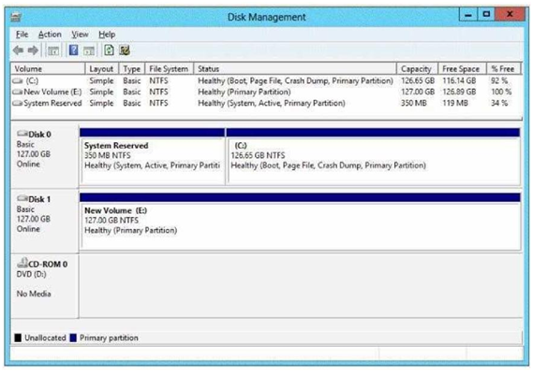Screen dimensions: 533x372
Task: Select the New Volume (E:) partition on Disk 1
Action: [x=300, y=222]
